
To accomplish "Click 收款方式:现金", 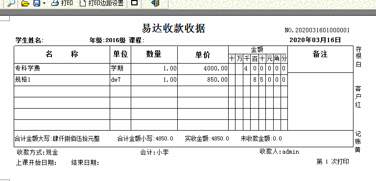I will (37, 152).
